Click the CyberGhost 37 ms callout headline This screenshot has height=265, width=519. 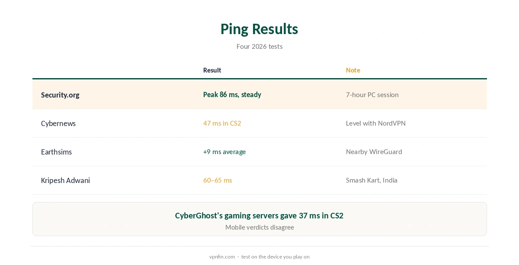[259, 215]
